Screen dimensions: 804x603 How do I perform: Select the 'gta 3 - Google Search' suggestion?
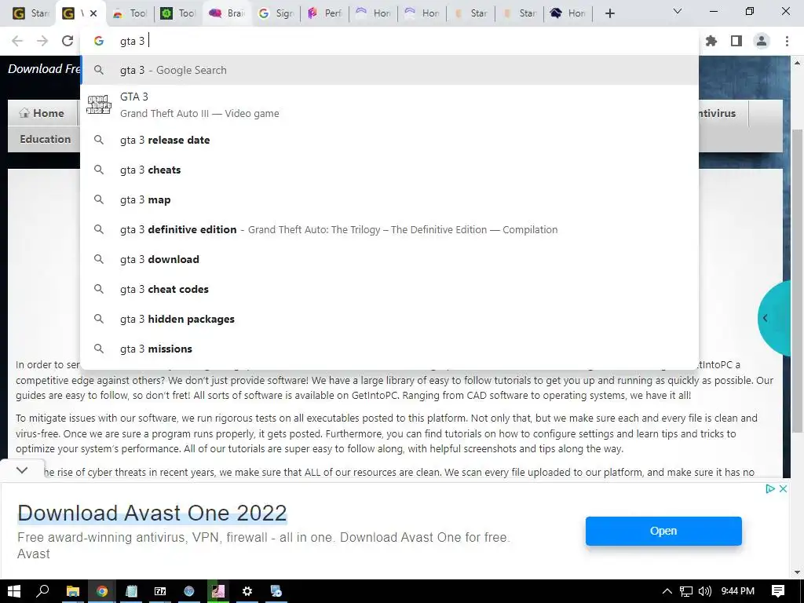click(x=389, y=70)
